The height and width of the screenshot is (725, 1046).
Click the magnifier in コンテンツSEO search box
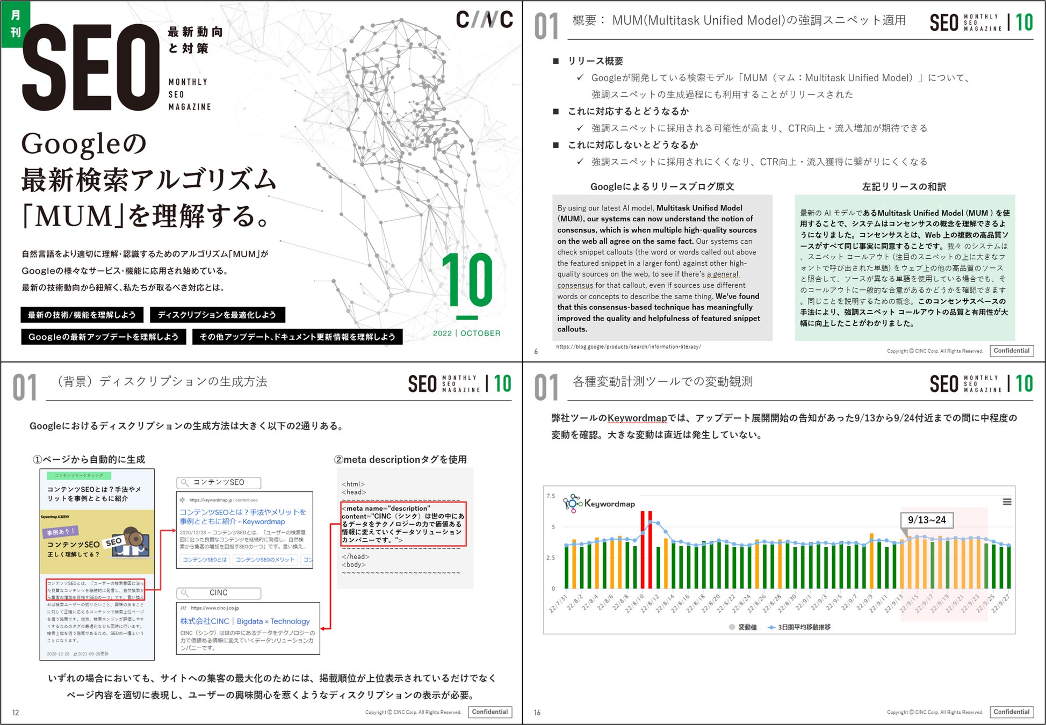pyautogui.click(x=185, y=483)
